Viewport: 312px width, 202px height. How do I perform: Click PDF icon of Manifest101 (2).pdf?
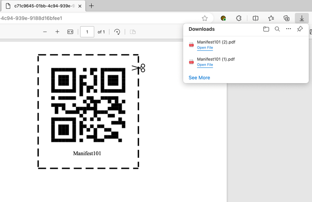191,45
